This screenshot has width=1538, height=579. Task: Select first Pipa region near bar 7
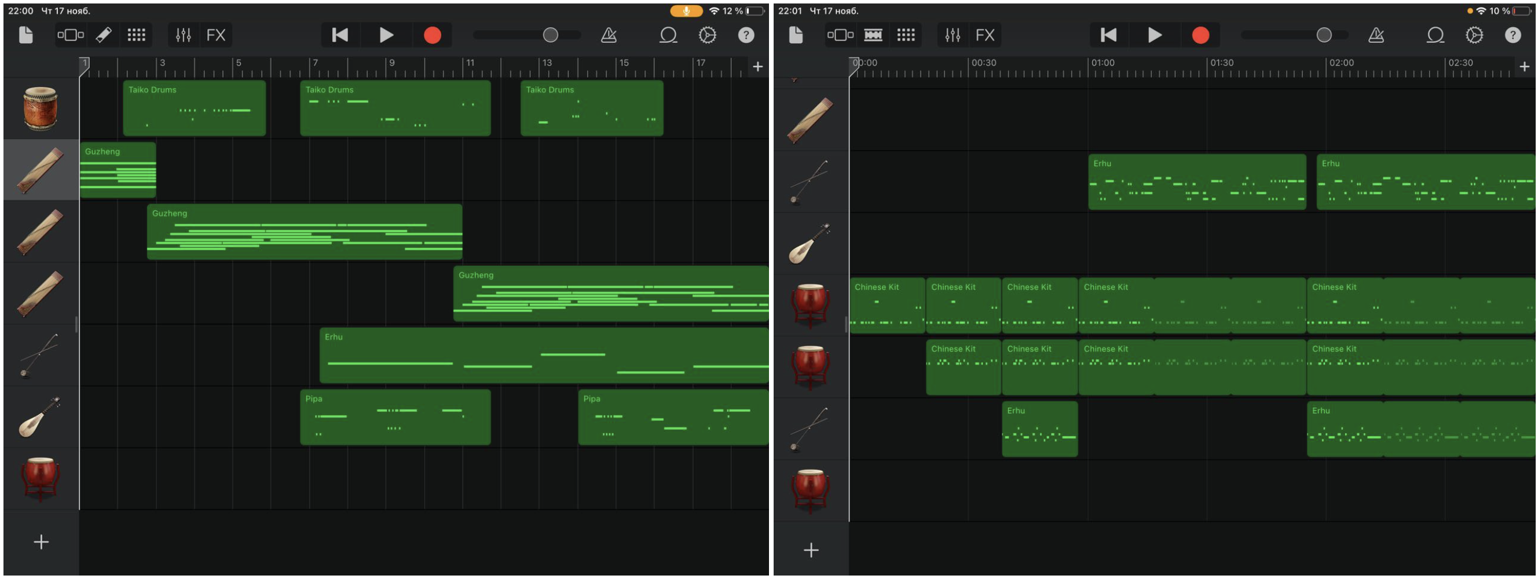pos(396,418)
